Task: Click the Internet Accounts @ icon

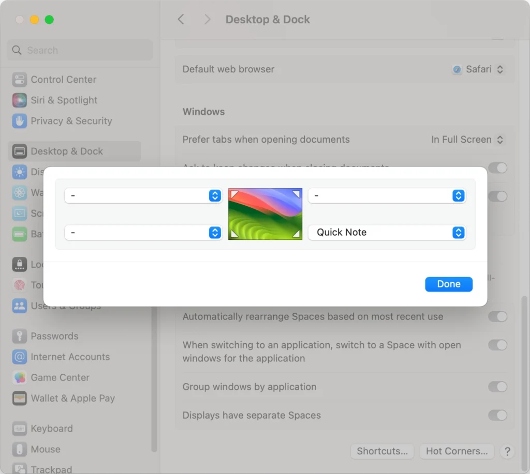Action: (19, 357)
